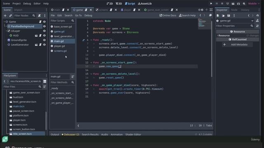Viewport: 264px width, 148px height.
Task: Close the game scene tab
Action: tap(91, 10)
